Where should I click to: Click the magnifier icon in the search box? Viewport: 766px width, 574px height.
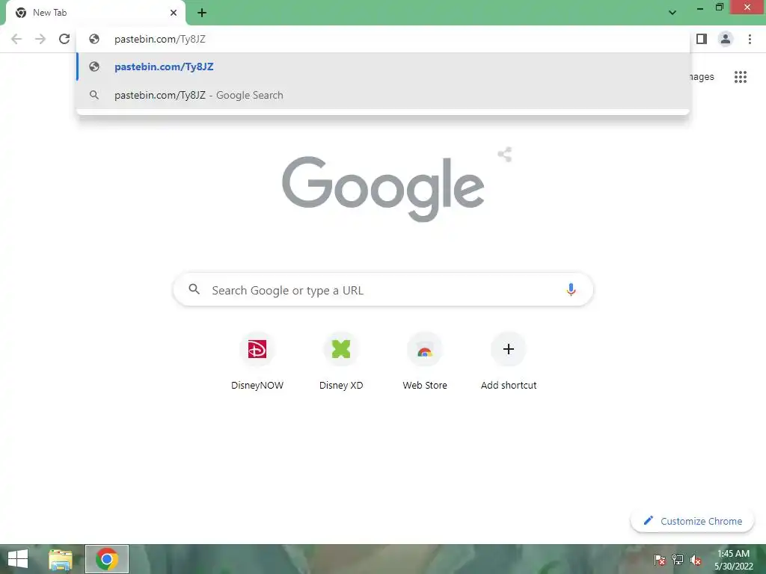[x=194, y=289]
